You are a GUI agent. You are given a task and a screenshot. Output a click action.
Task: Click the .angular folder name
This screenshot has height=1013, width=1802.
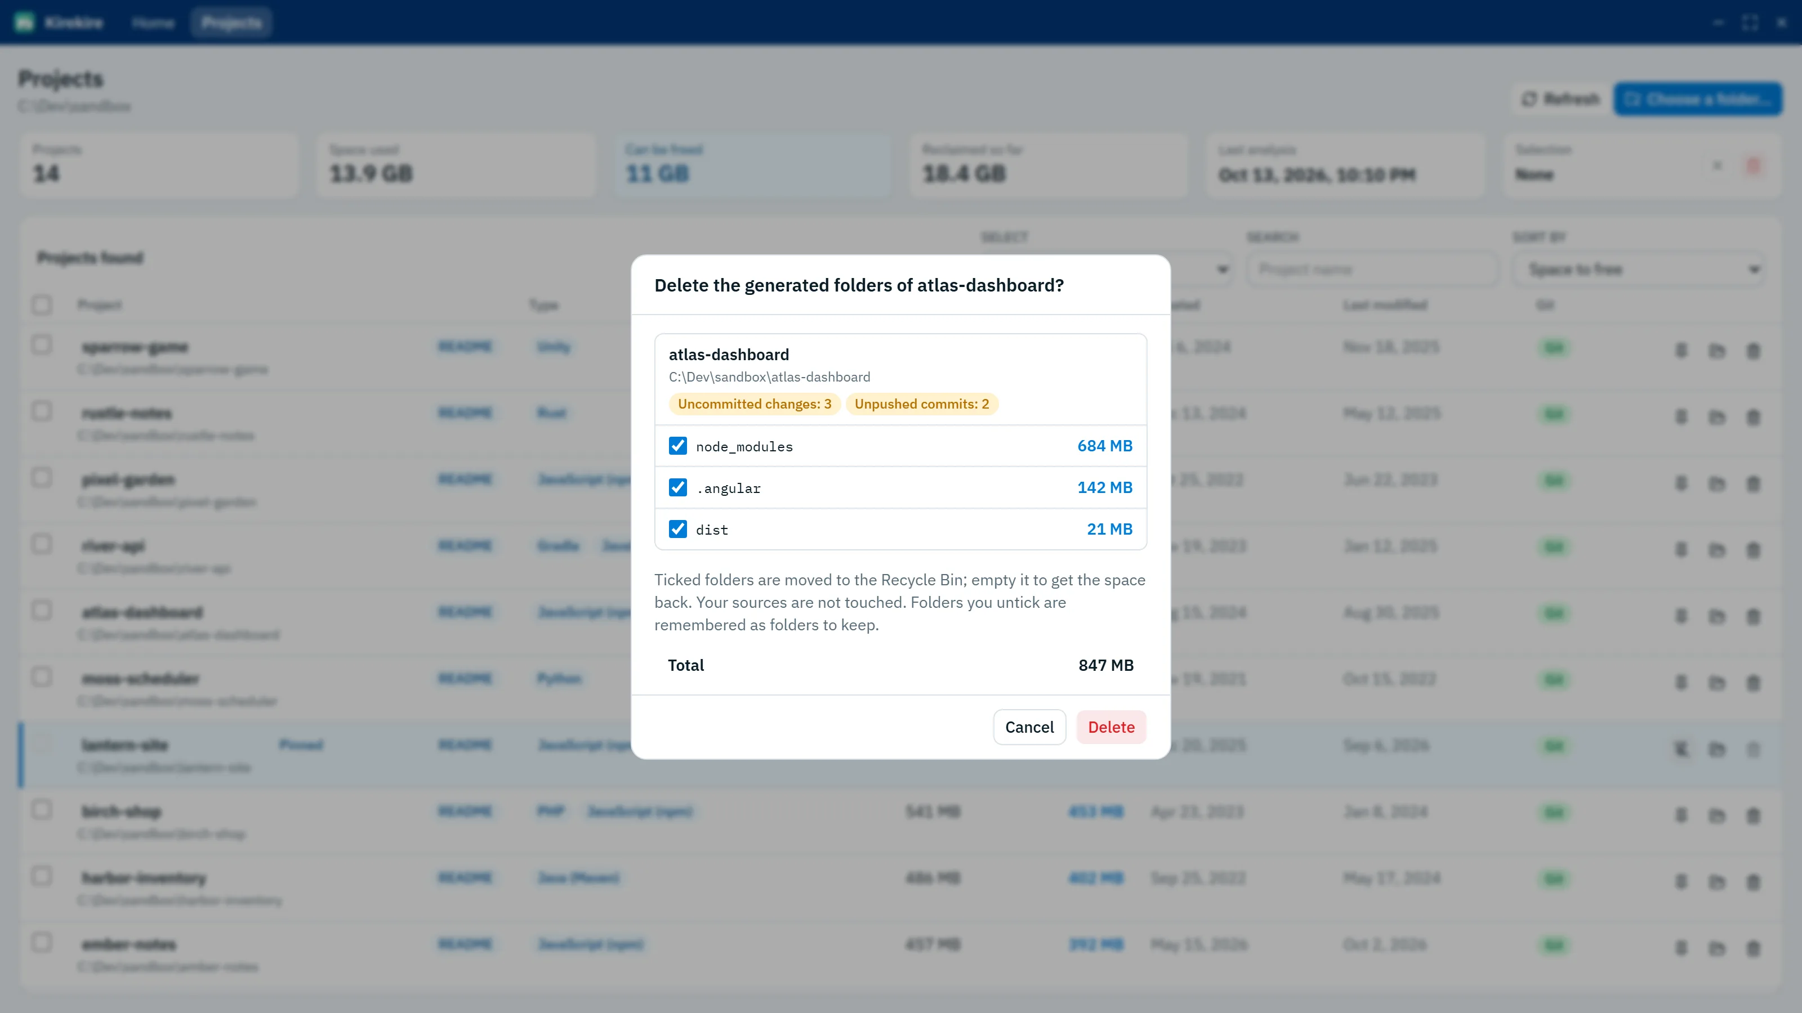click(x=728, y=488)
